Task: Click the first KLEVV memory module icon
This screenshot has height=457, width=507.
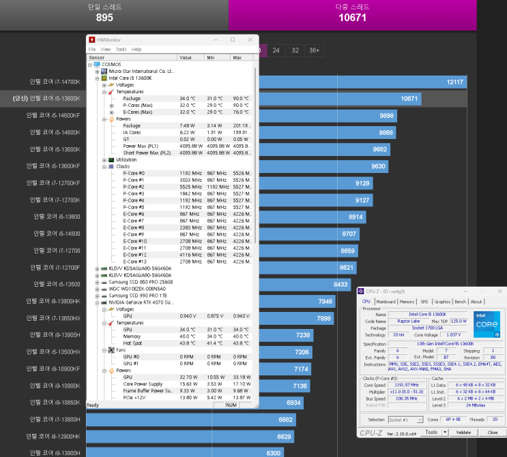Action: point(104,268)
